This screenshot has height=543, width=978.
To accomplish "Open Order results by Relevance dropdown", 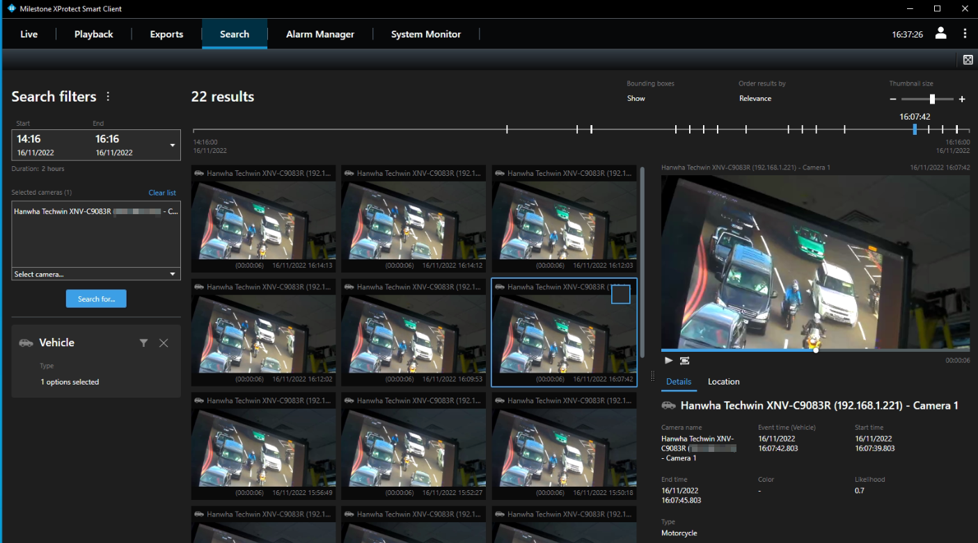I will (x=755, y=99).
